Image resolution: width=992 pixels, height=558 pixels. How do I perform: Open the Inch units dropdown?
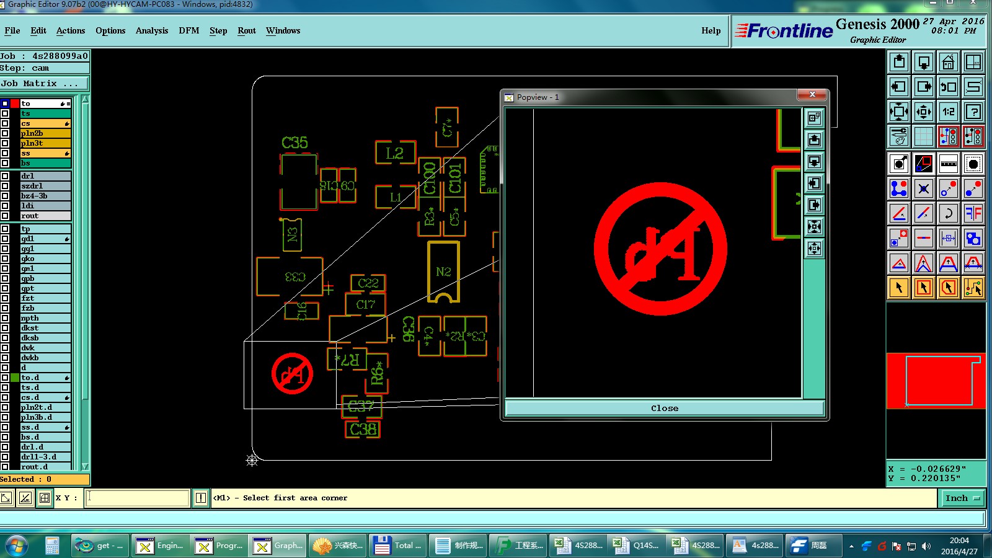tap(963, 498)
